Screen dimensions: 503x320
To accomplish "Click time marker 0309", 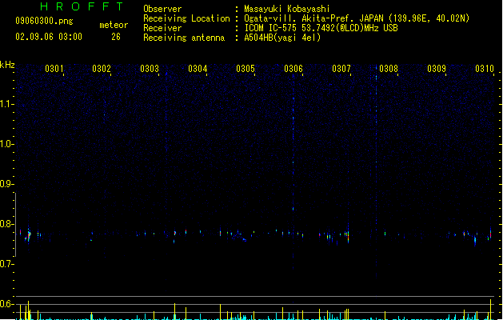I will [437, 69].
